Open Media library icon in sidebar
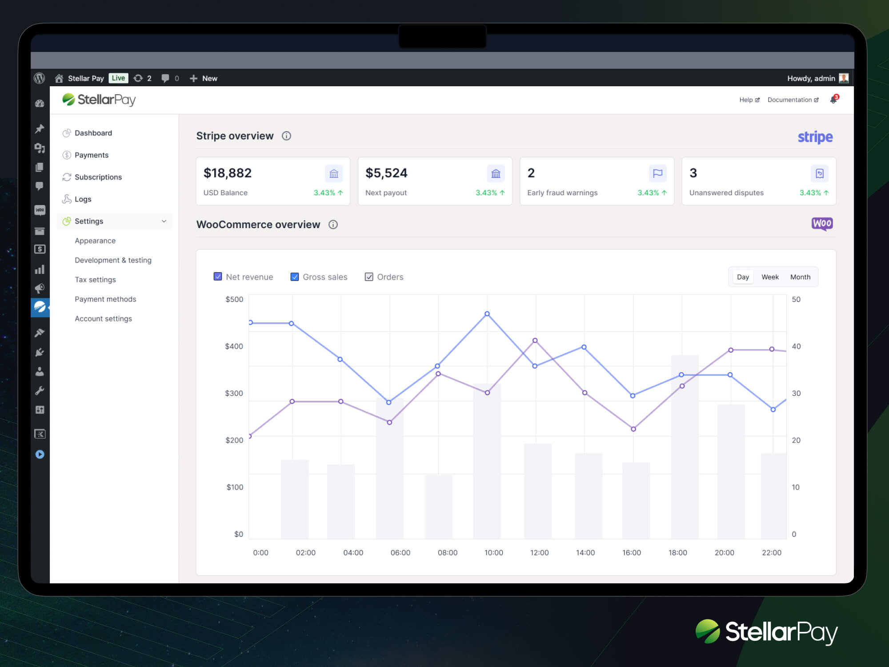The width and height of the screenshot is (889, 667). [40, 148]
